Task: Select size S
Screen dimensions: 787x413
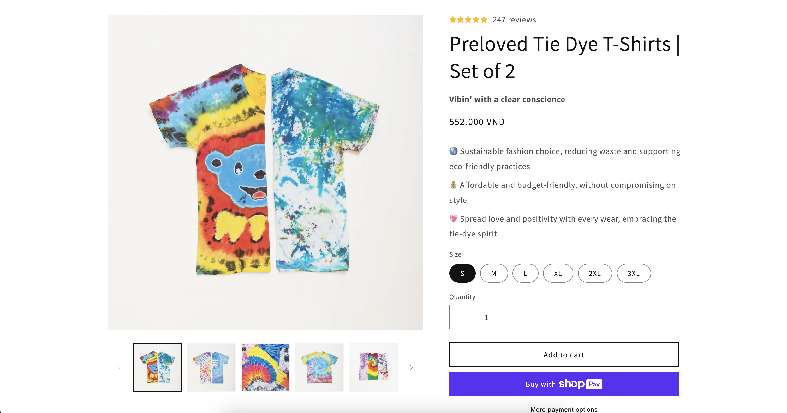Action: pyautogui.click(x=462, y=273)
